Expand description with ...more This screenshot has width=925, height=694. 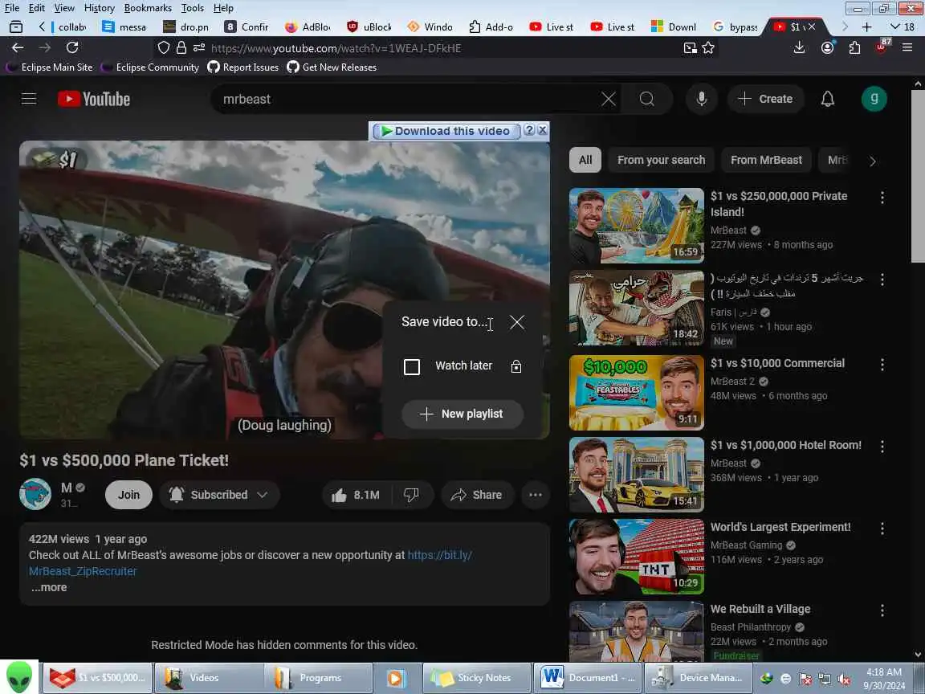click(x=49, y=587)
